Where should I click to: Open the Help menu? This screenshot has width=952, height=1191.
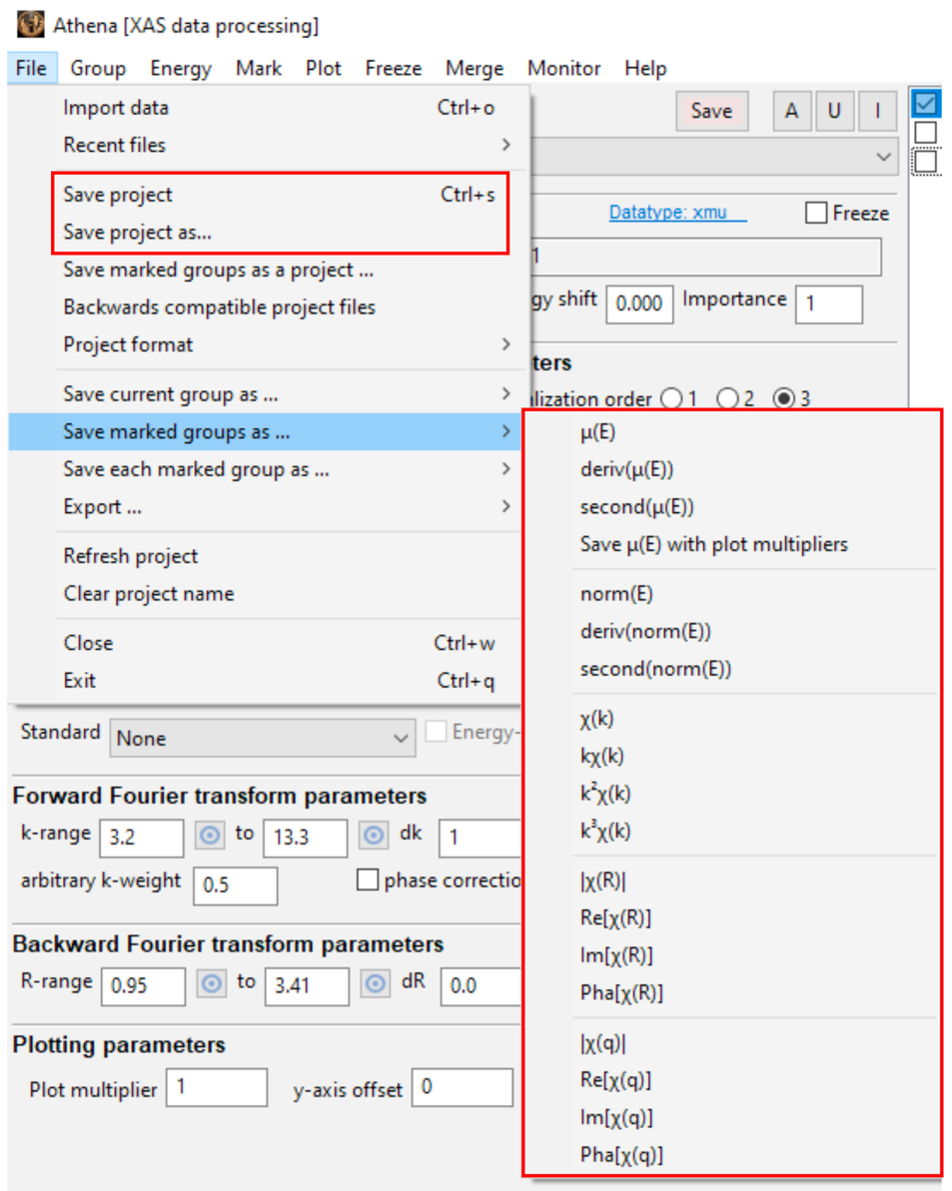pyautogui.click(x=645, y=68)
